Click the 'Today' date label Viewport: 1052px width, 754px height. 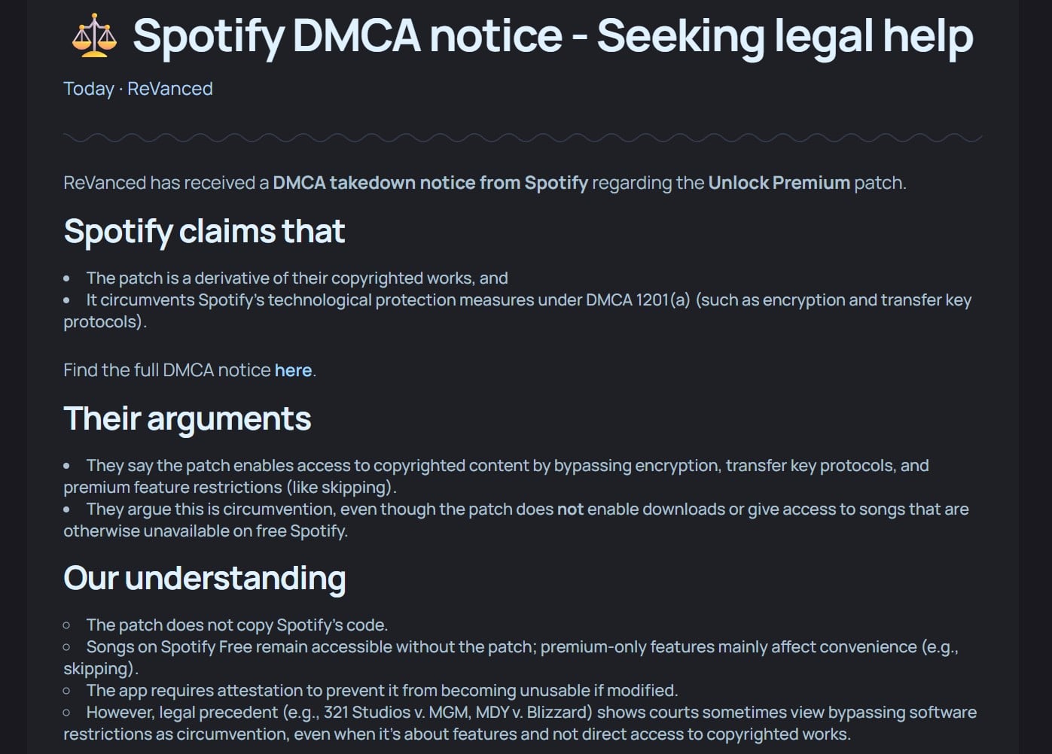88,89
